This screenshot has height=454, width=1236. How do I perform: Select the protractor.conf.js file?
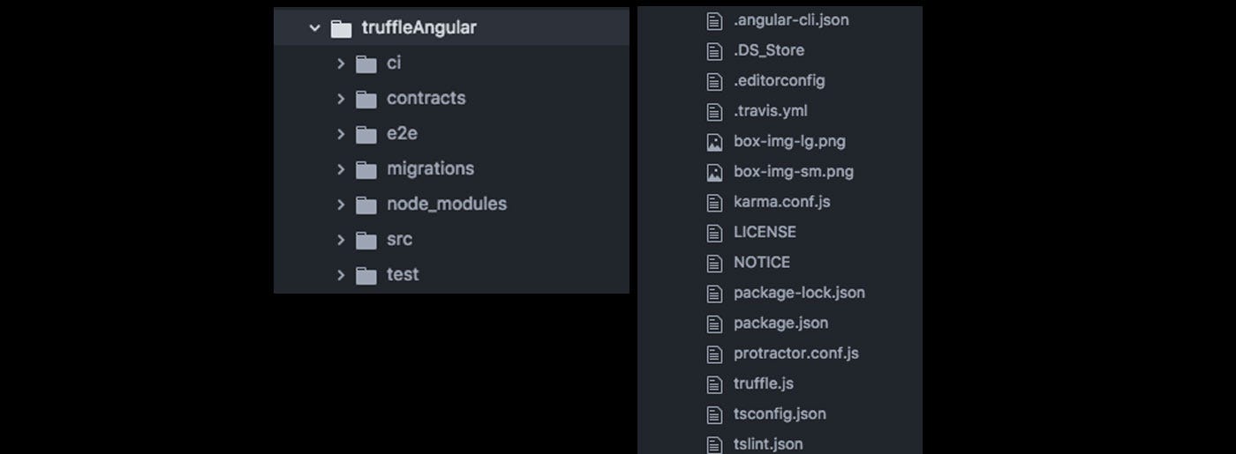tap(795, 354)
